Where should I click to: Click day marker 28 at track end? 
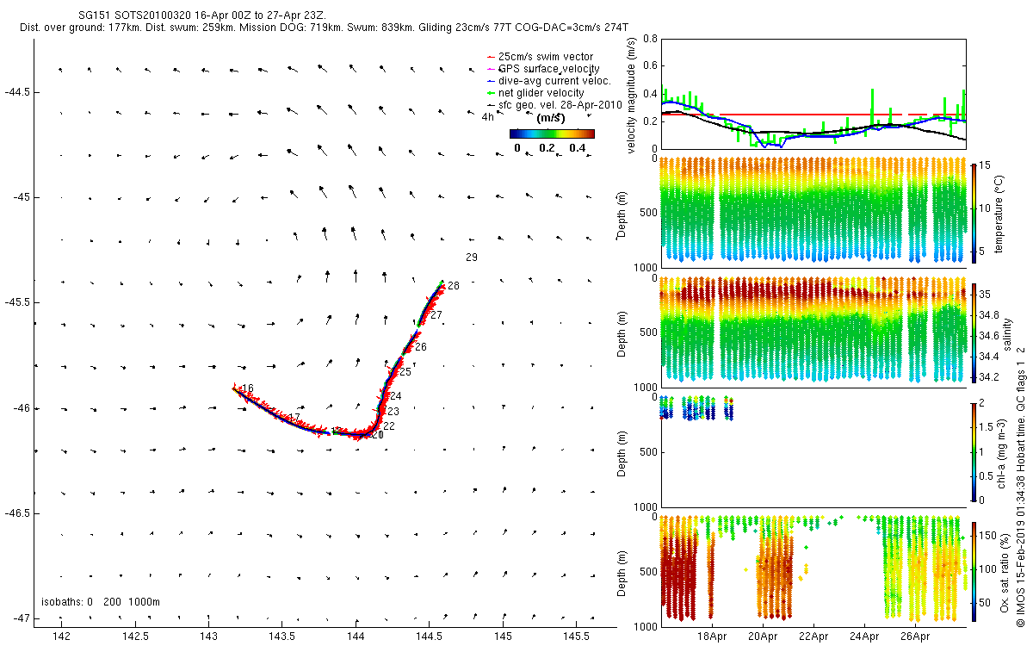pos(454,285)
